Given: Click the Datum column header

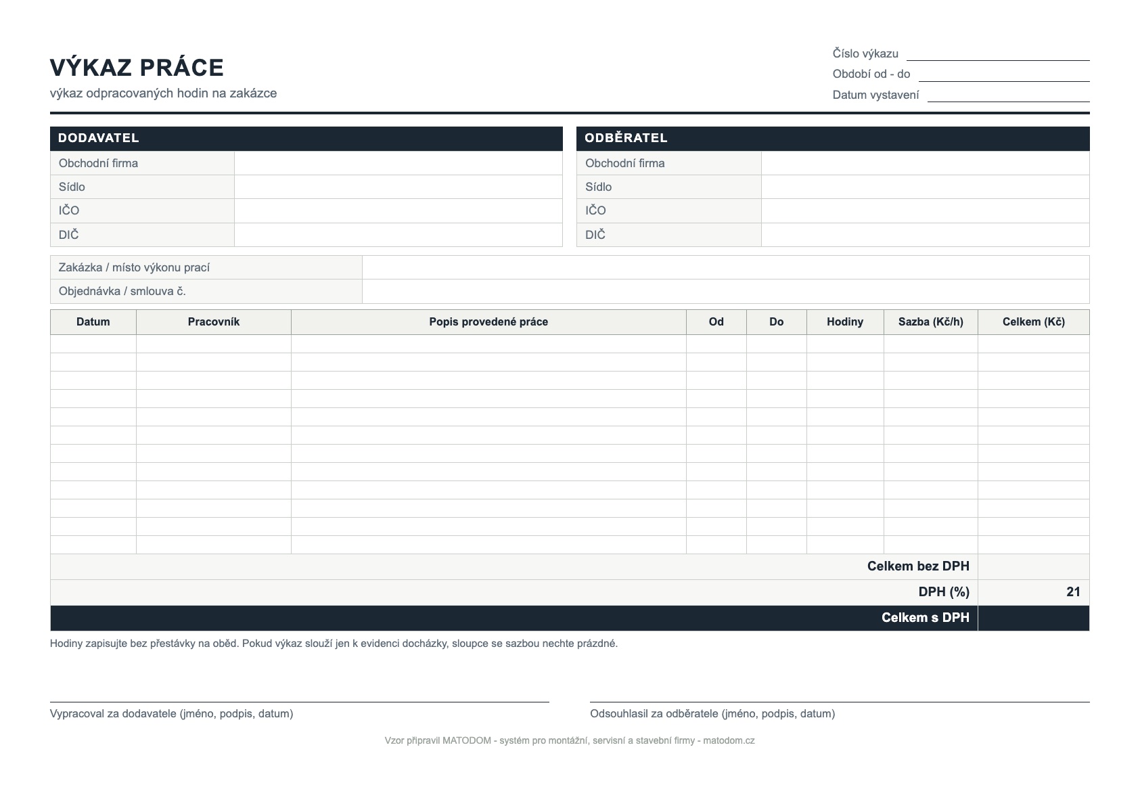Looking at the screenshot, I should (93, 322).
